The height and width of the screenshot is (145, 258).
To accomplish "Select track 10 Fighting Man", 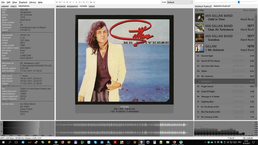I will pyautogui.click(x=225, y=102).
